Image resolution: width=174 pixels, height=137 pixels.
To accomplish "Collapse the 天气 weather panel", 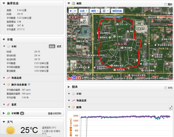I will [x=4, y=122].
